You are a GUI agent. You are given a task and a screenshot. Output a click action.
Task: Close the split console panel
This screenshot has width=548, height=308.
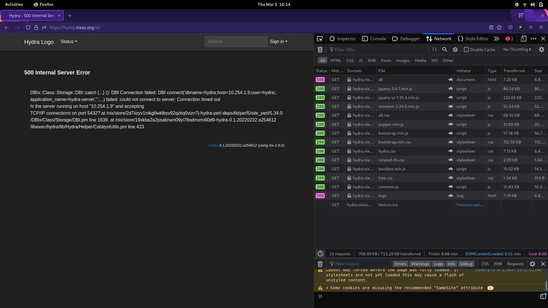coord(543,264)
